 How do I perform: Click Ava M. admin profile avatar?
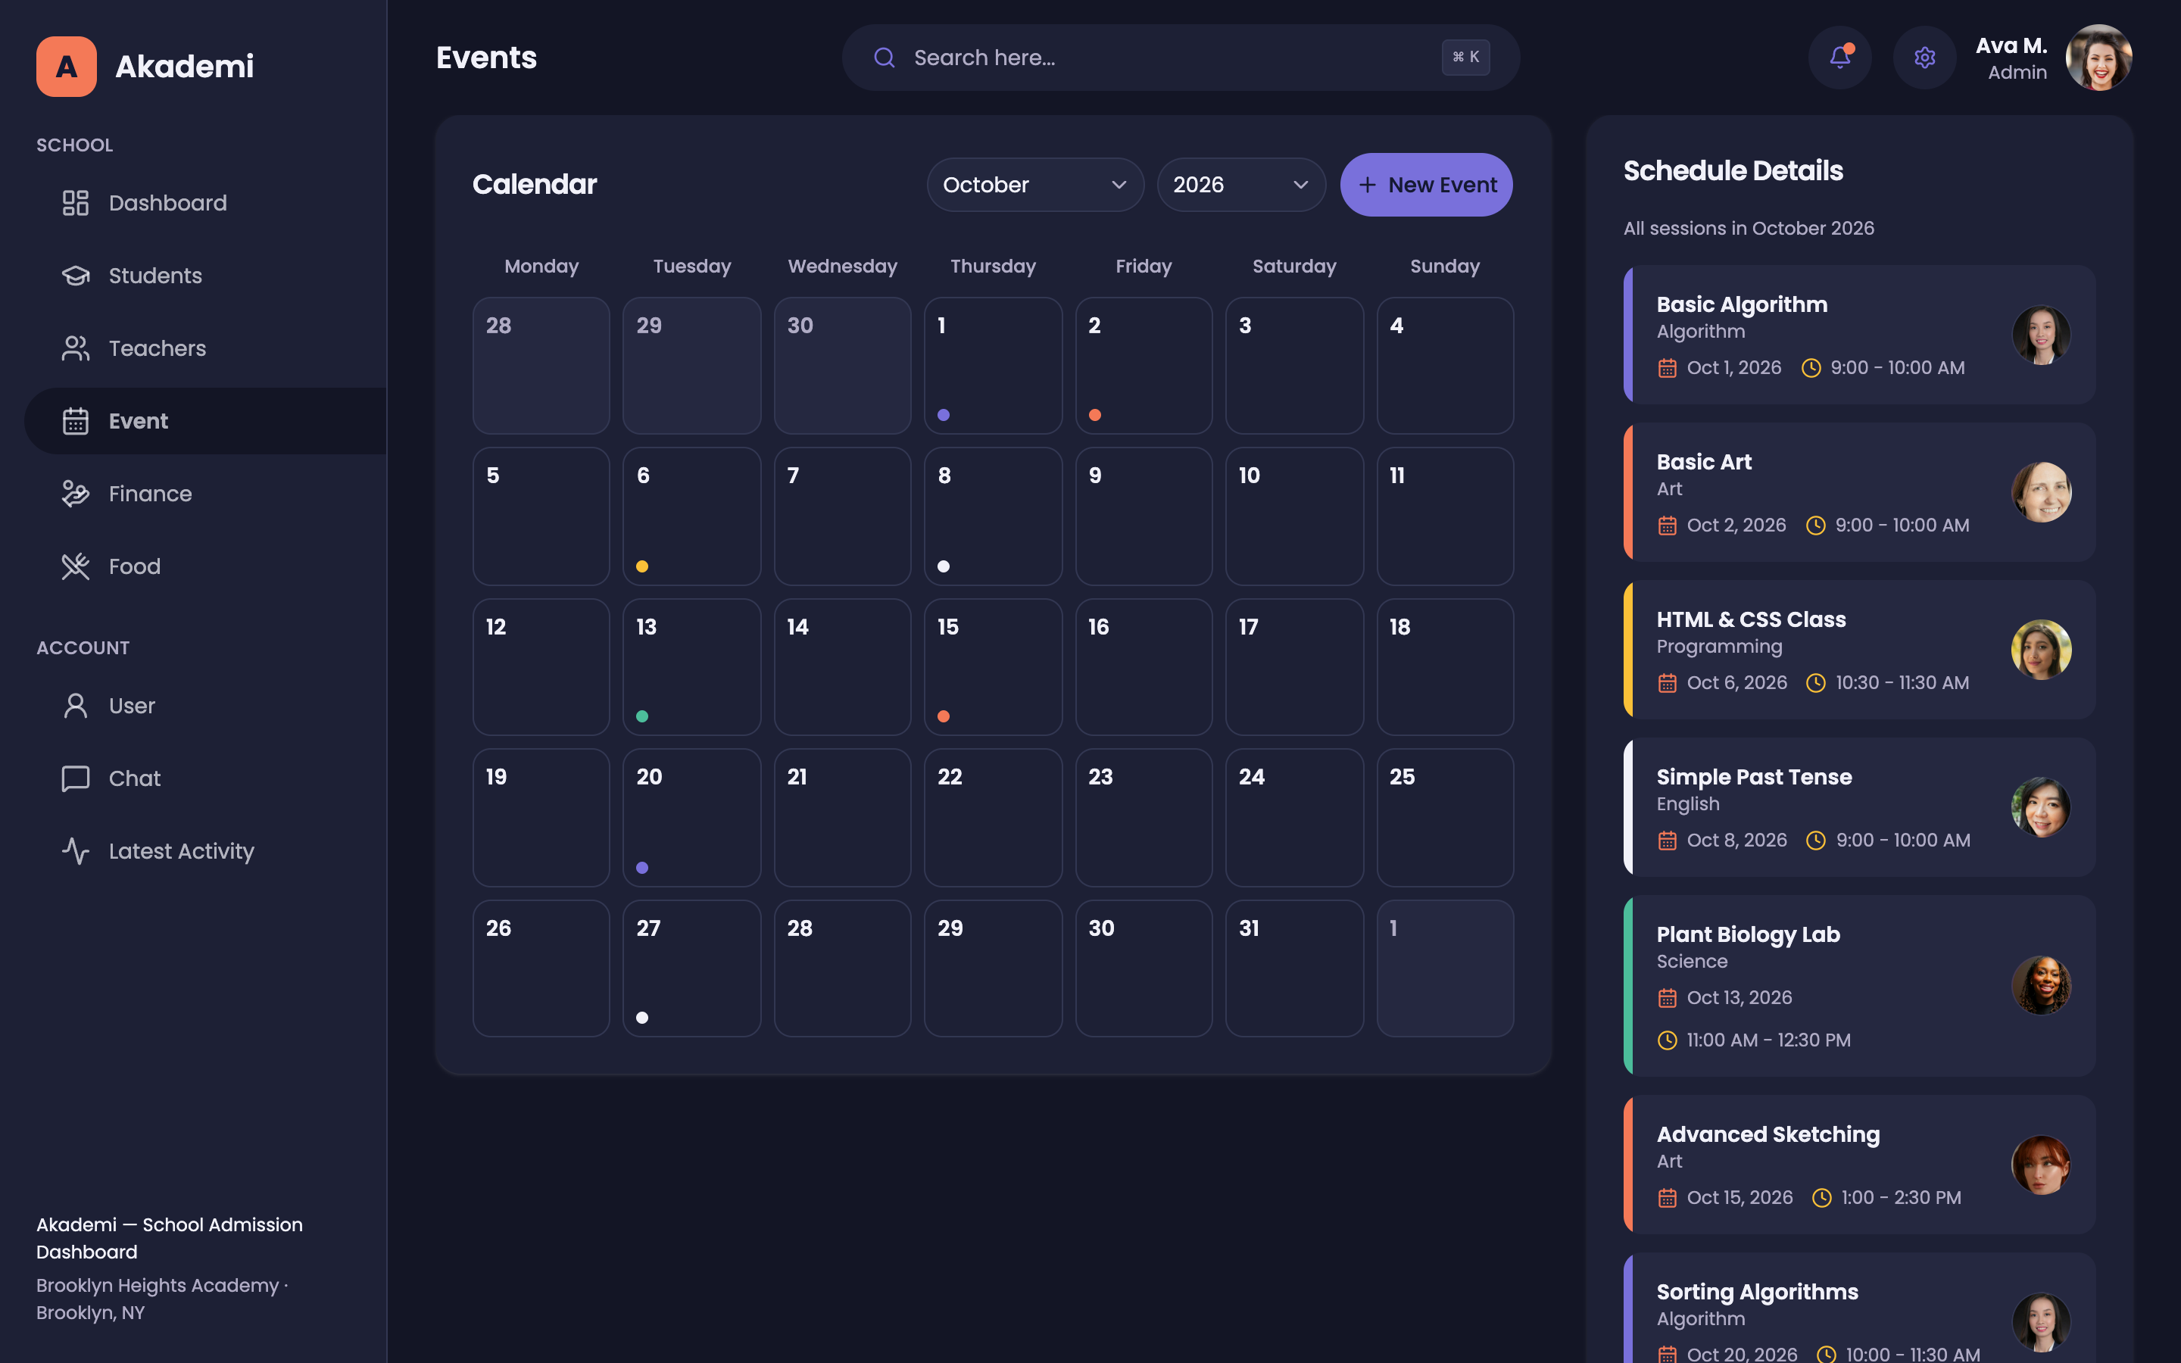pyautogui.click(x=2098, y=58)
